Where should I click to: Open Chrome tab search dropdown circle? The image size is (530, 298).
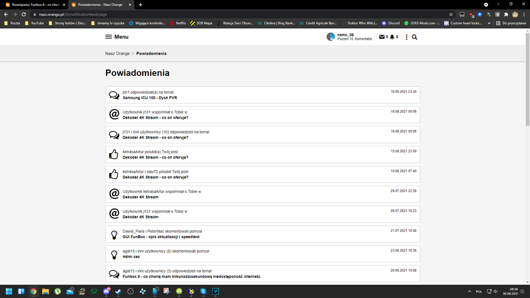point(486,4)
